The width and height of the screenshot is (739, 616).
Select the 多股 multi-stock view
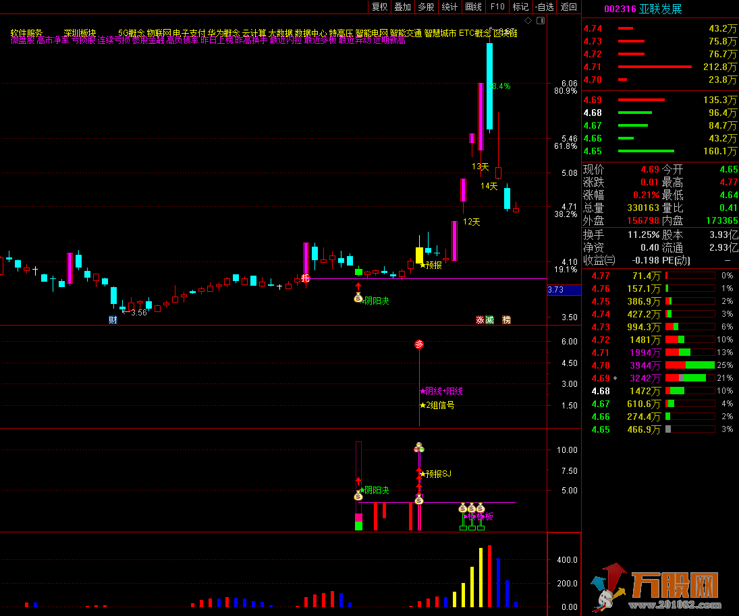click(x=426, y=7)
